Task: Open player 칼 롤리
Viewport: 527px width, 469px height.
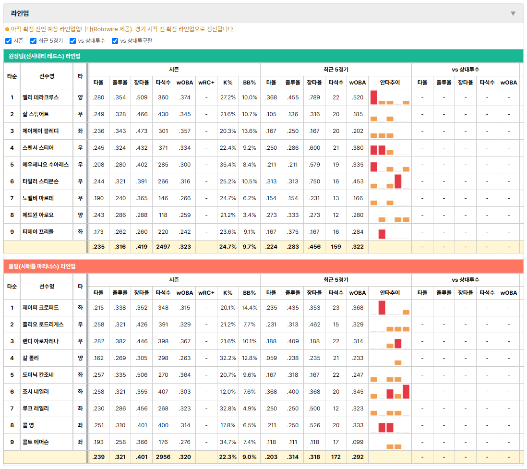Action: pyautogui.click(x=31, y=358)
